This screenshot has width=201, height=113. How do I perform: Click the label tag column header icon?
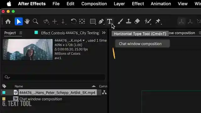[x=4, y=86]
